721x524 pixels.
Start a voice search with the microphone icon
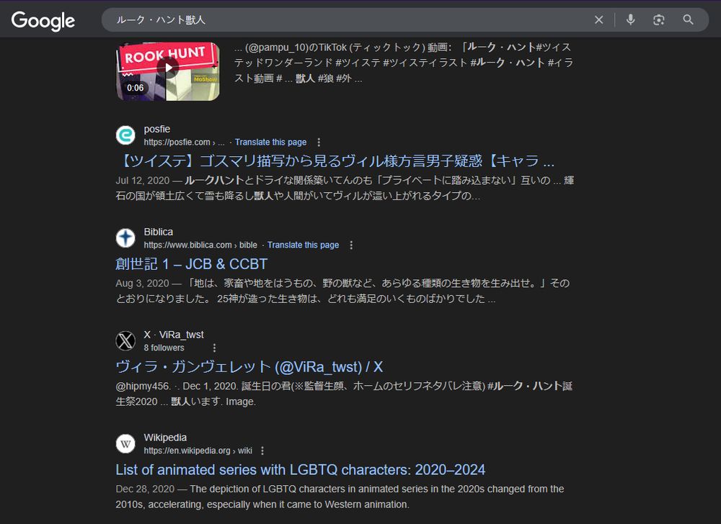(630, 20)
